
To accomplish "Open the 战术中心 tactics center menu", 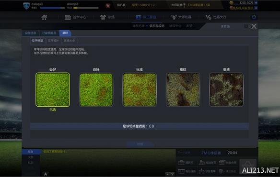I will point(75,17).
